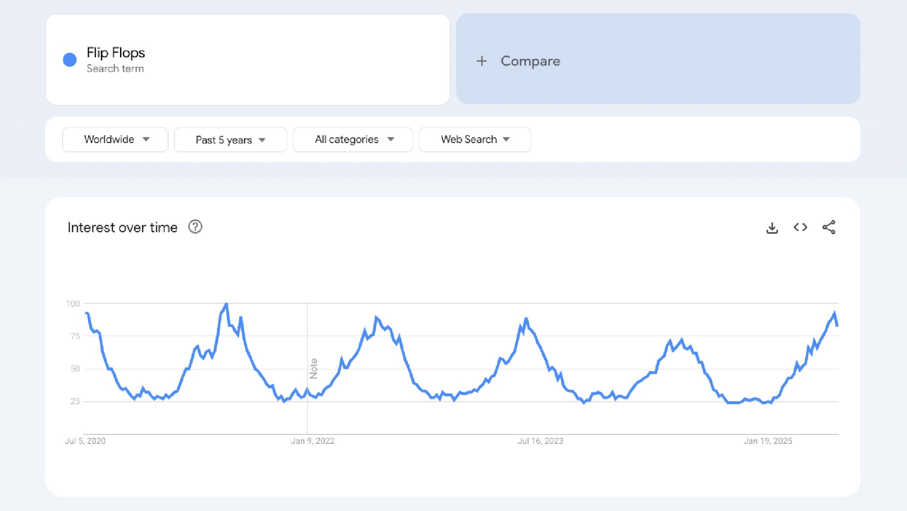The image size is (907, 511).
Task: Click the Jan 19, 2025 axis label
Action: tap(768, 441)
